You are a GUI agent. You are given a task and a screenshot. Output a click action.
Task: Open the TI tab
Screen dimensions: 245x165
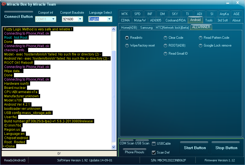[187, 14]
